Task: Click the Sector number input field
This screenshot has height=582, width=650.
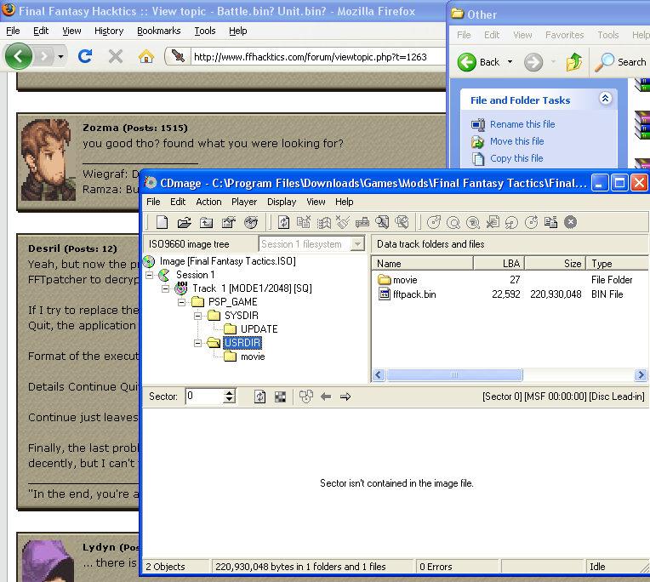Action: [204, 397]
